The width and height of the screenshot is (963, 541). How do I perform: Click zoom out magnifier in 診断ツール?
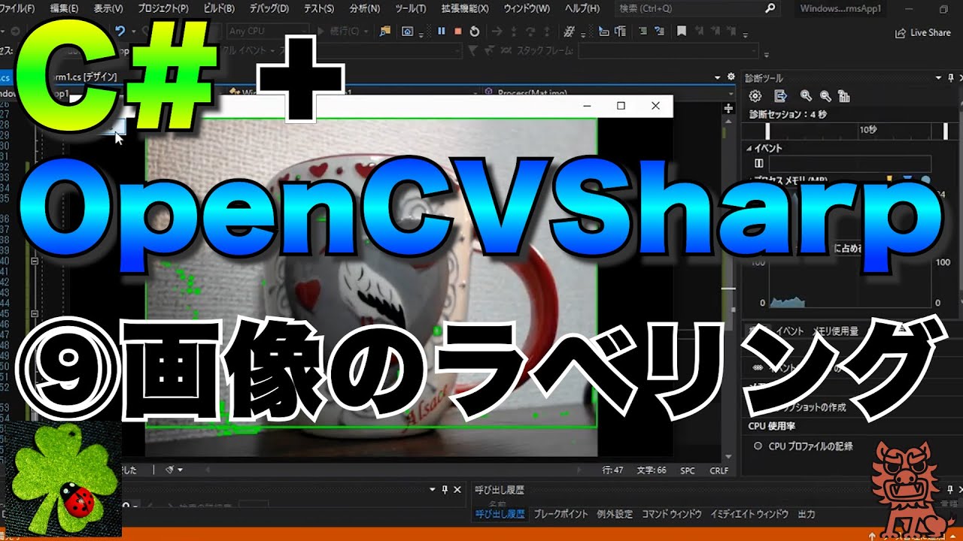(825, 95)
